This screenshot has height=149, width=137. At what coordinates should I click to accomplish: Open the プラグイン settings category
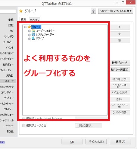[9, 98]
